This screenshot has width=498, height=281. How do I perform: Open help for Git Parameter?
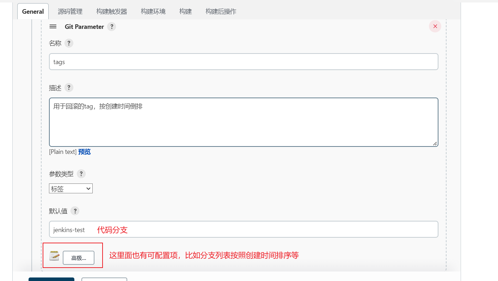point(111,26)
